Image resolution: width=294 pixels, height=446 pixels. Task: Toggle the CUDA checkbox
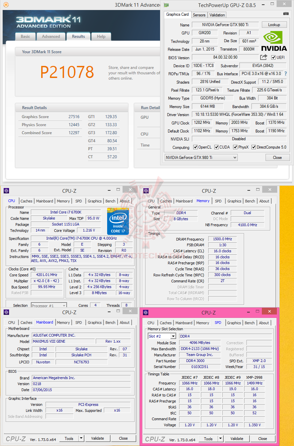(217, 147)
